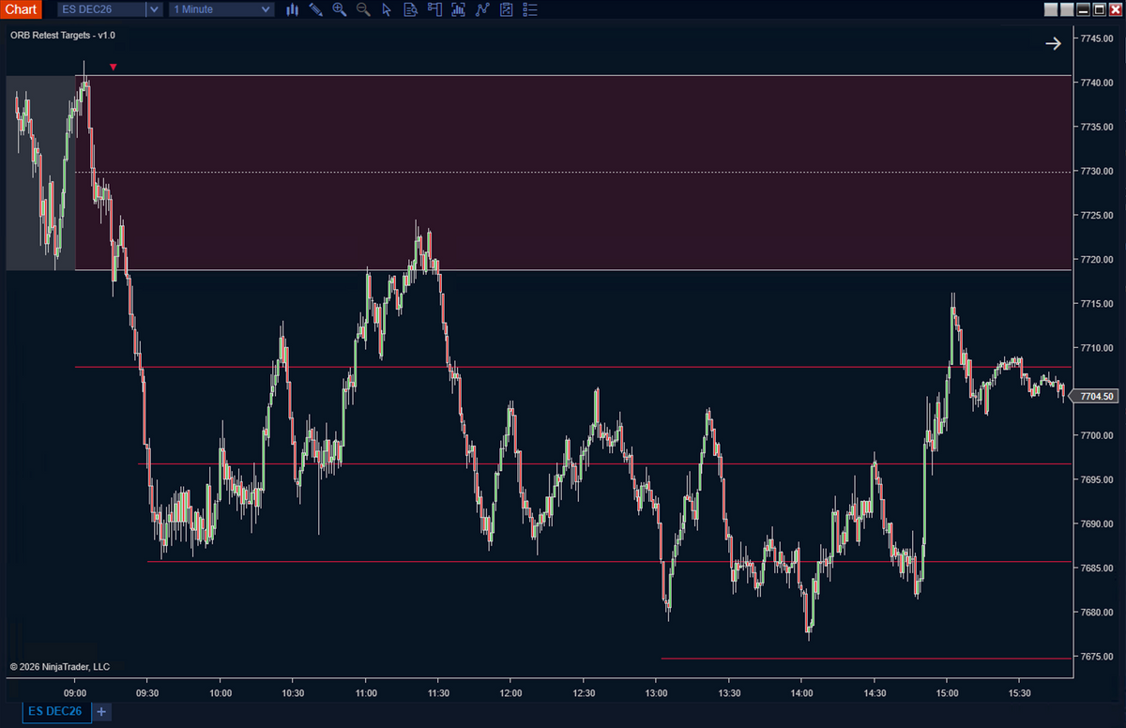
Task: Open the Indicators dialog
Action: [482, 9]
